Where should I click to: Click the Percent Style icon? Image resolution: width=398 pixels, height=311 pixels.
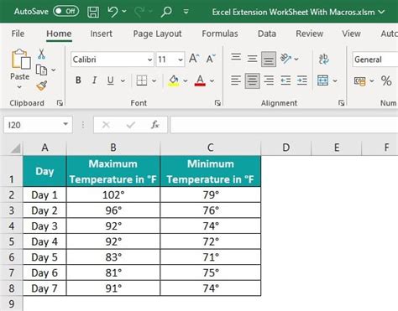click(x=386, y=80)
